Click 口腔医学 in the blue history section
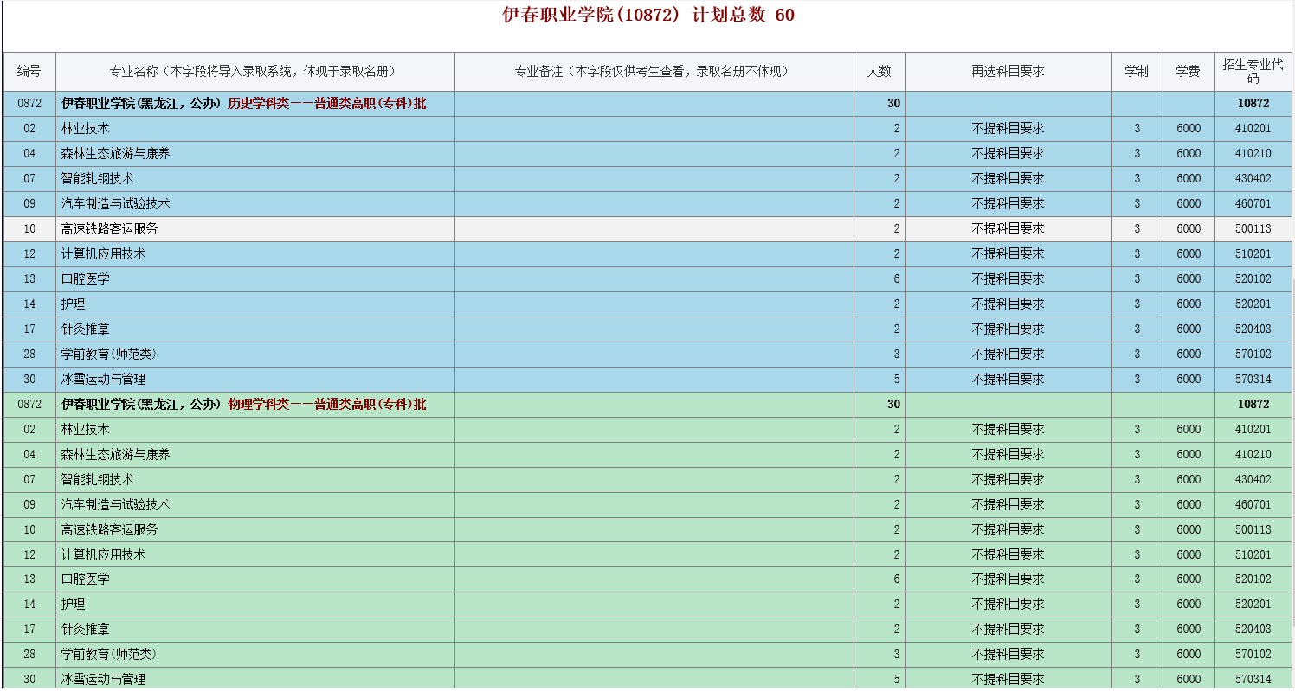Screen dimensions: 1295x691 pos(86,279)
